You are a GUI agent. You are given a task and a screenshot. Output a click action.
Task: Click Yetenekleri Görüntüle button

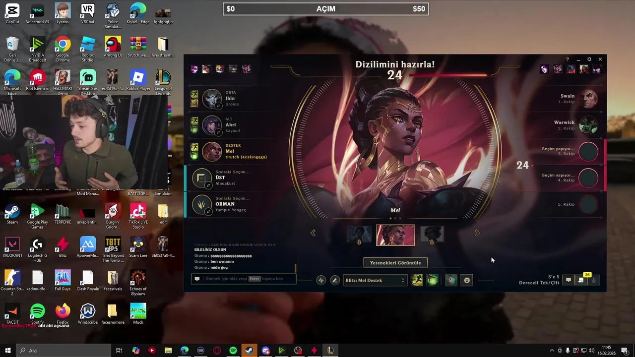click(x=395, y=263)
